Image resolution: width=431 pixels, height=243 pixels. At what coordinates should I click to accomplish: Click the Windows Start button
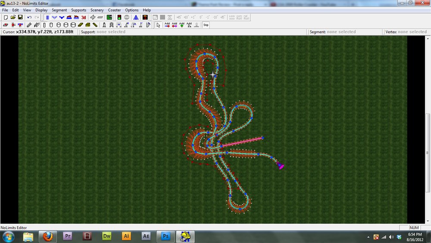[8, 236]
